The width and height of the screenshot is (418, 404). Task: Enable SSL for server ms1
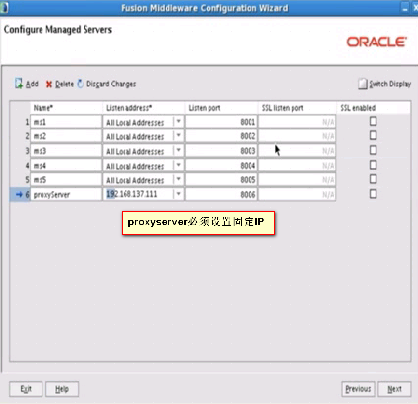click(x=373, y=121)
